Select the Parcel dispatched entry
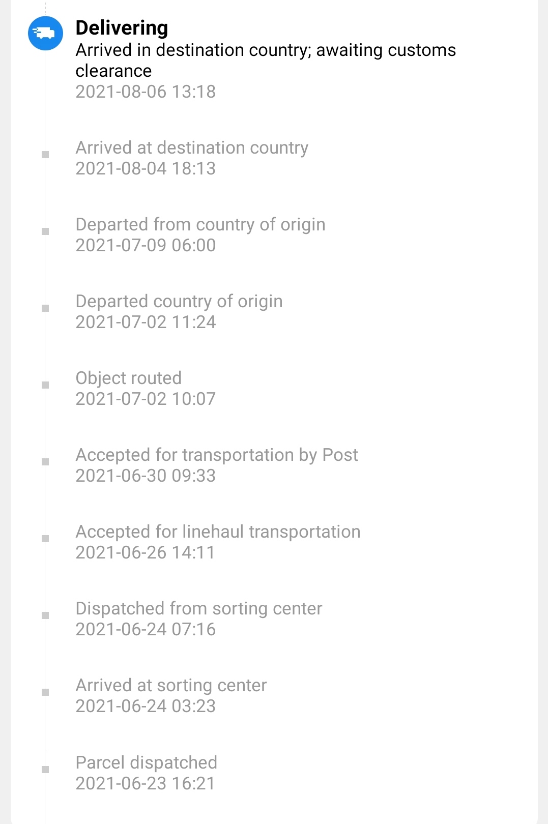This screenshot has width=548, height=824. tap(146, 773)
